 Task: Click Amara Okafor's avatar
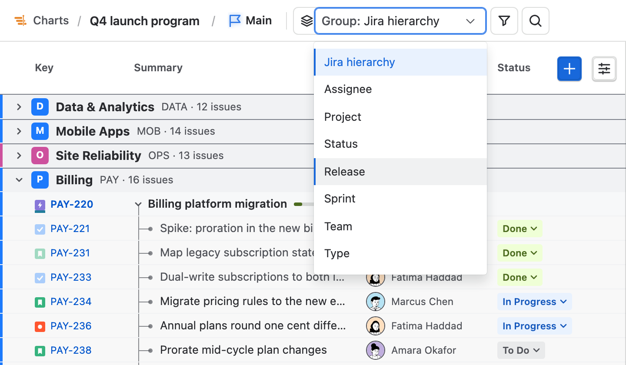tap(376, 350)
